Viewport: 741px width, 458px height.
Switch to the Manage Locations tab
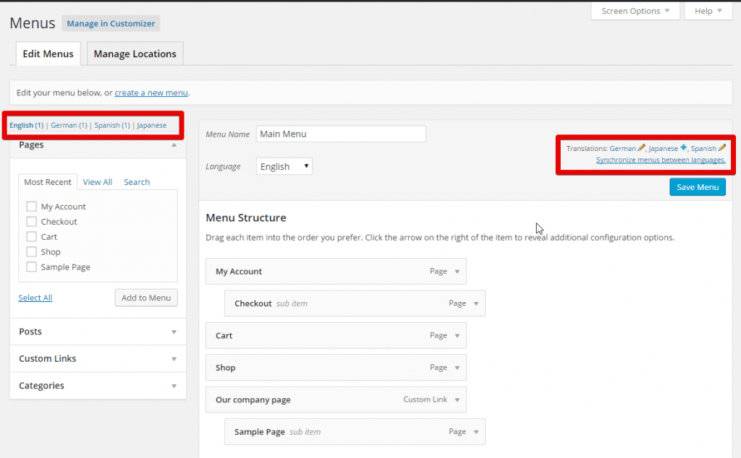coord(134,53)
